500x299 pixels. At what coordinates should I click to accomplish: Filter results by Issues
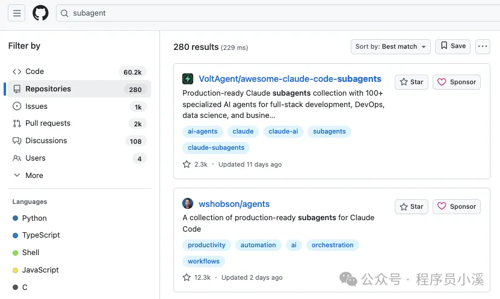point(79,106)
